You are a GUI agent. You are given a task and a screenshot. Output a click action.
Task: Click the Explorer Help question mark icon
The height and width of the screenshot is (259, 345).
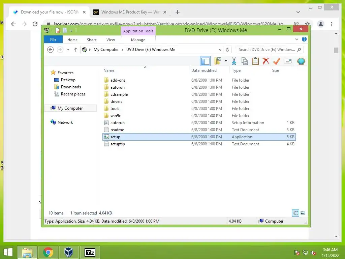click(x=304, y=39)
